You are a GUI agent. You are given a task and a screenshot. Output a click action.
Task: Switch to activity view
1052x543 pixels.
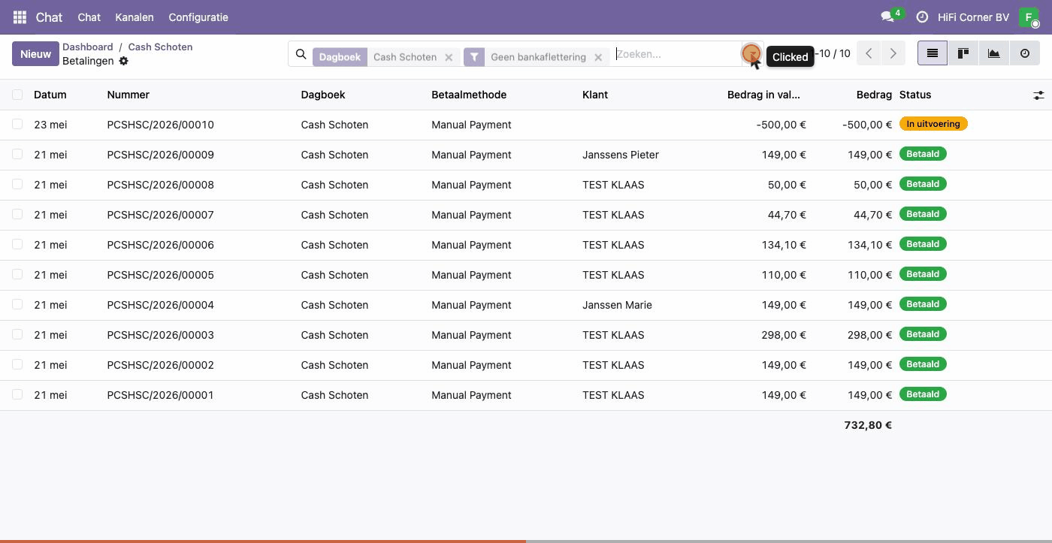click(x=1025, y=53)
